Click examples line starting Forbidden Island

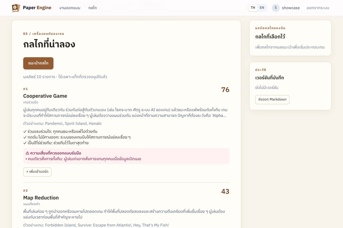tap(96, 225)
